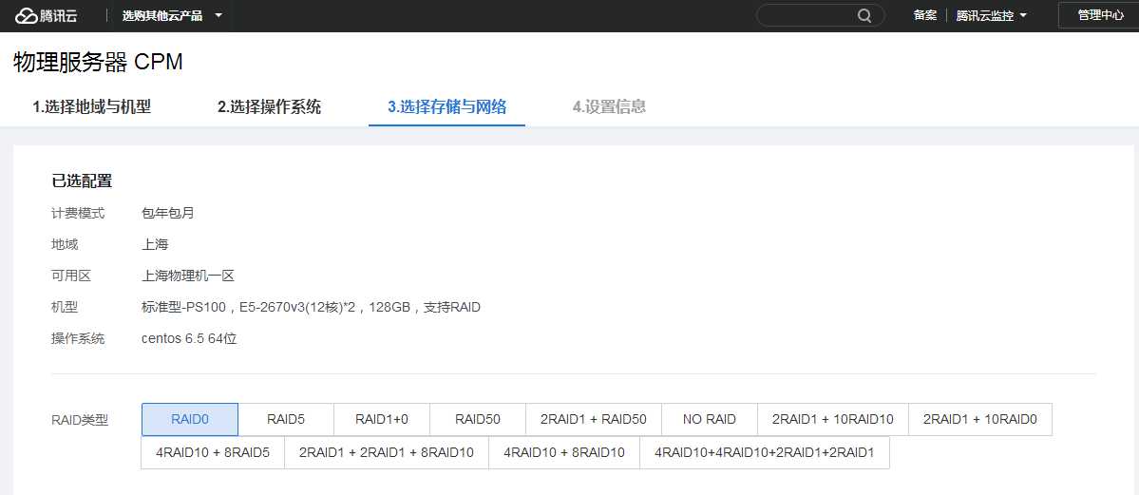
Task: Choose 4RAID10 + 8RAID5 option
Action: click(x=213, y=452)
